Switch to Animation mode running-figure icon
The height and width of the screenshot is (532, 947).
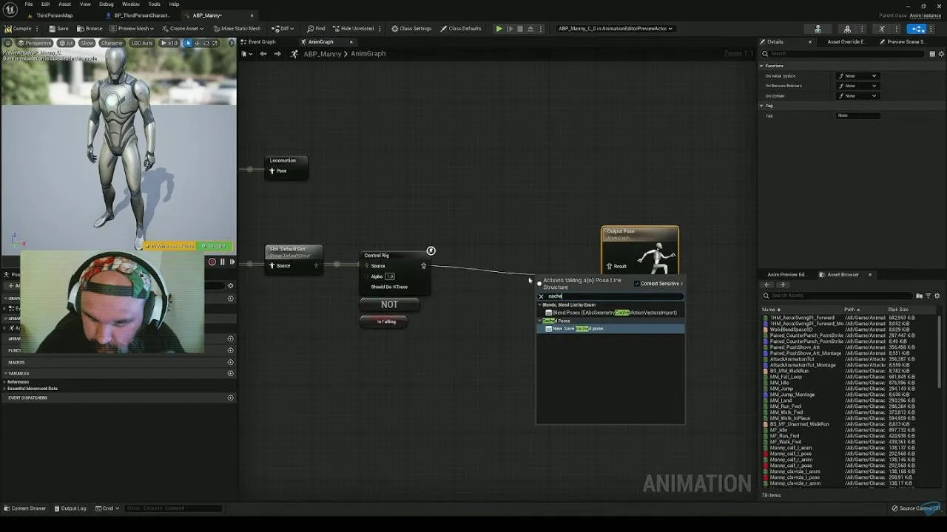882,29
